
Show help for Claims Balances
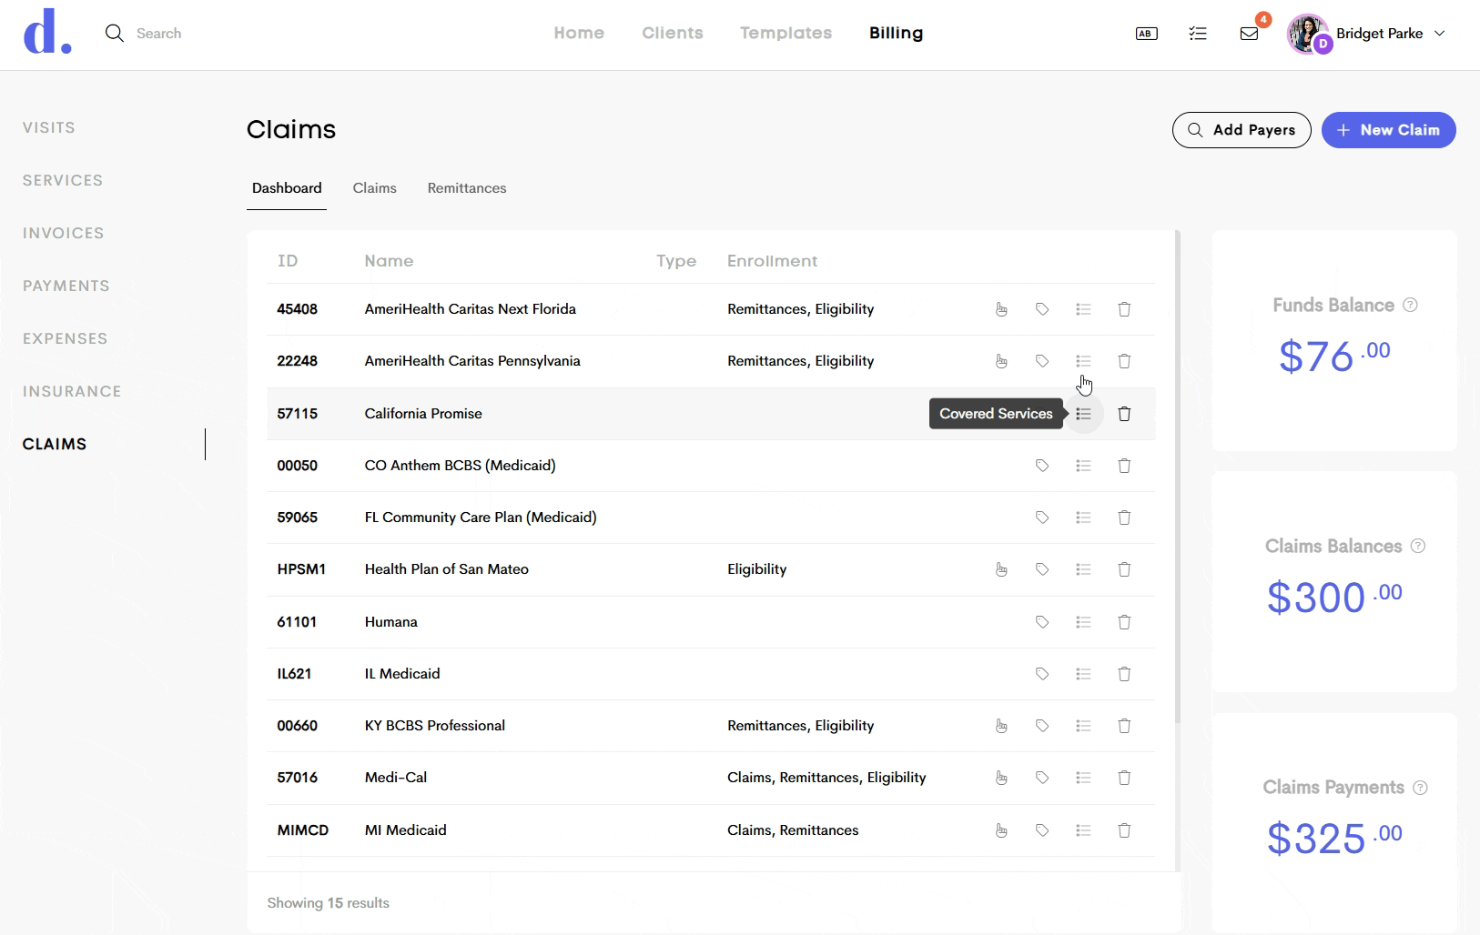coord(1418,546)
